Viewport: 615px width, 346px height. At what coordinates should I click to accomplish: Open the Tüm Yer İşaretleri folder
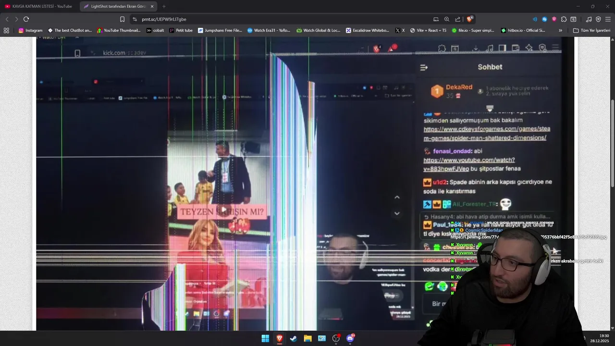point(591,30)
